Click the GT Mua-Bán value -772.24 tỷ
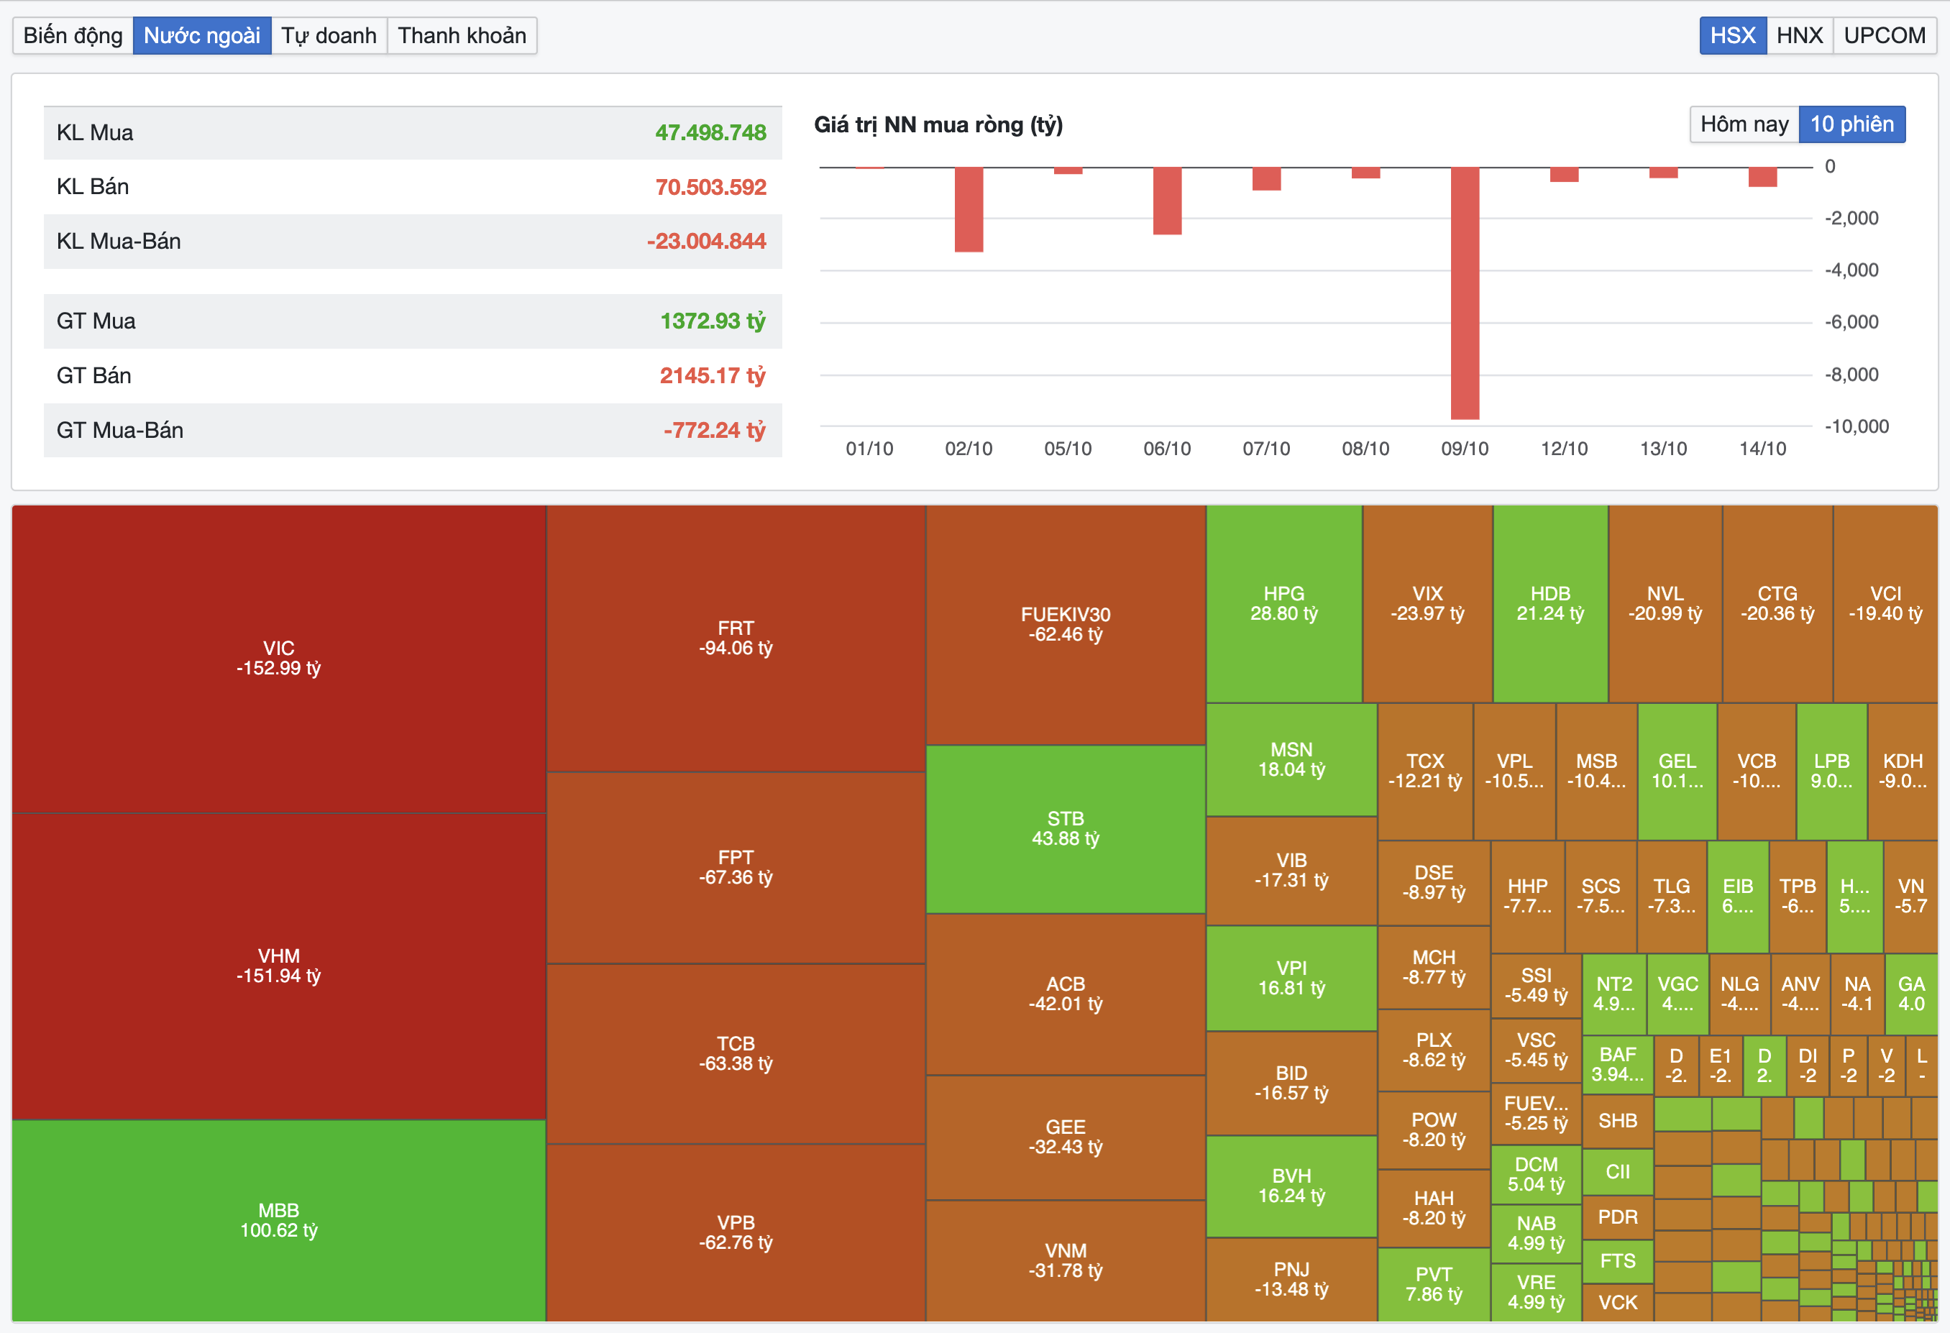Viewport: 1950px width, 1333px height. point(714,431)
